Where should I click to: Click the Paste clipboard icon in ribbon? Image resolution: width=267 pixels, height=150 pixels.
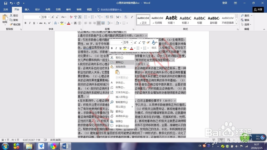click(5, 18)
